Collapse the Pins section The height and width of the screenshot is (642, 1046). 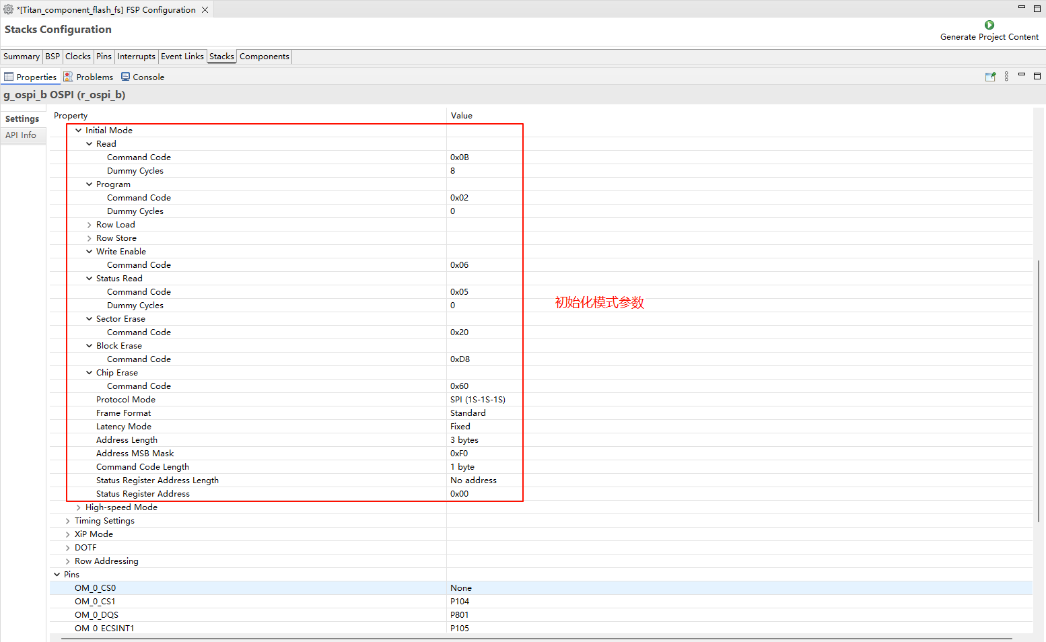pos(57,575)
